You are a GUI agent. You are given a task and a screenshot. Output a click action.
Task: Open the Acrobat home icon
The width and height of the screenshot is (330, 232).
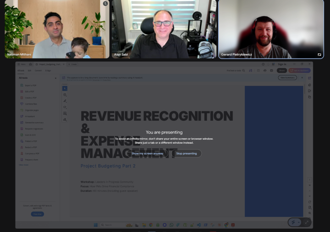pos(31,65)
